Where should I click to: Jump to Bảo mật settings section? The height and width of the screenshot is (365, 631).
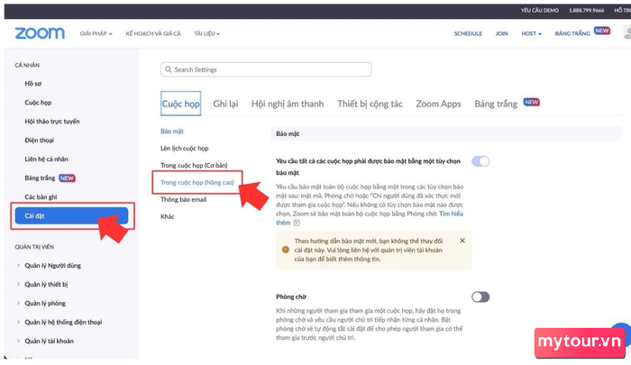pos(172,132)
